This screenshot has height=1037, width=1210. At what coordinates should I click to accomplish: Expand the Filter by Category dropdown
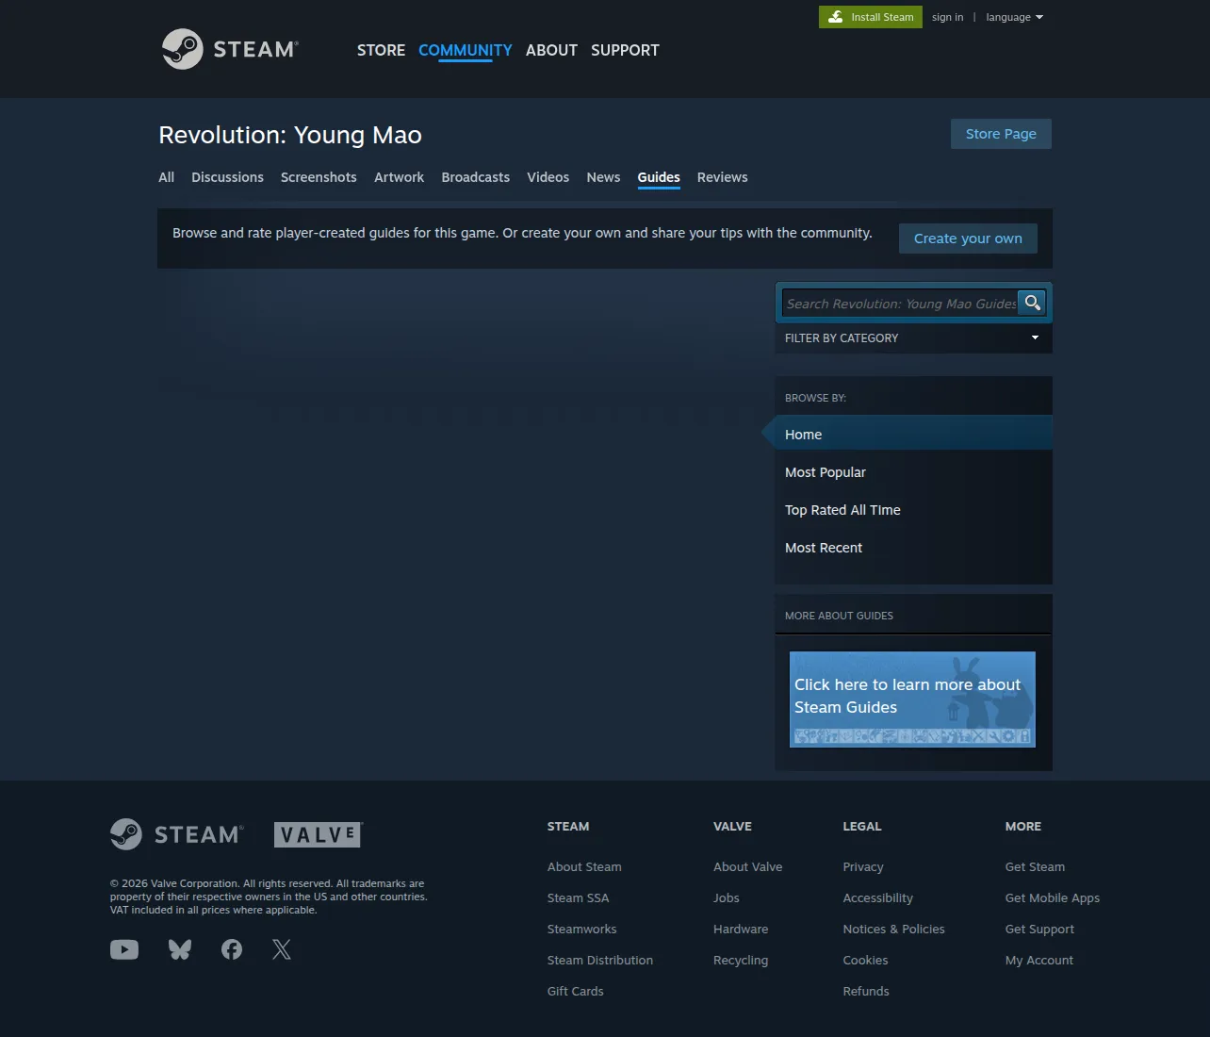click(x=913, y=337)
